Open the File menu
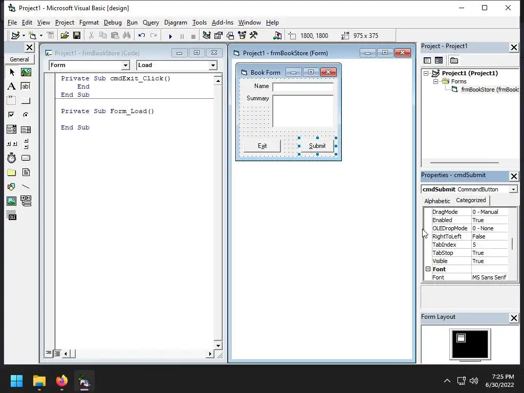The width and height of the screenshot is (524, 393). pos(12,23)
